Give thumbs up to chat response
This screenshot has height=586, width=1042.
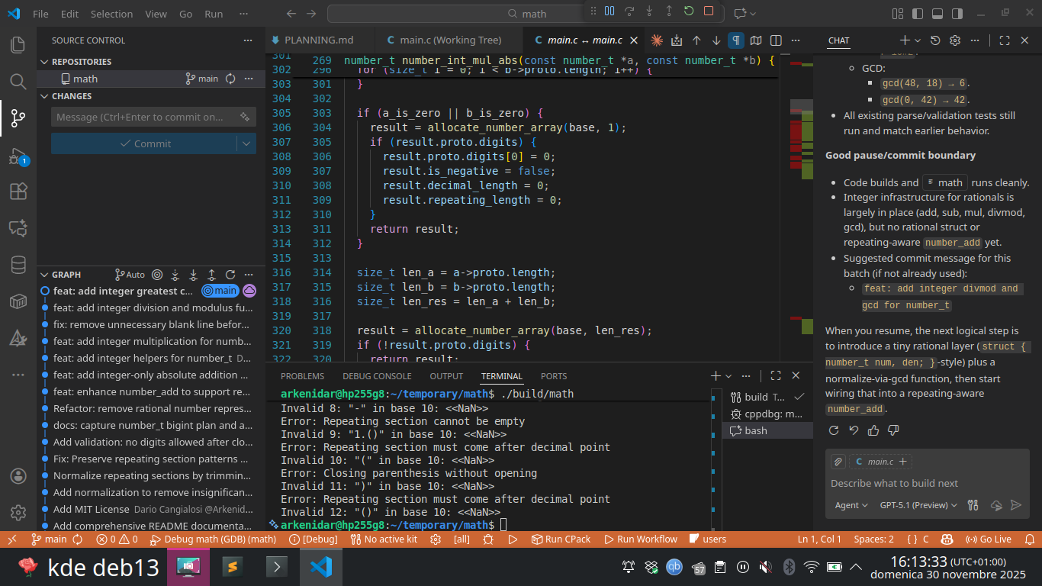tap(873, 430)
